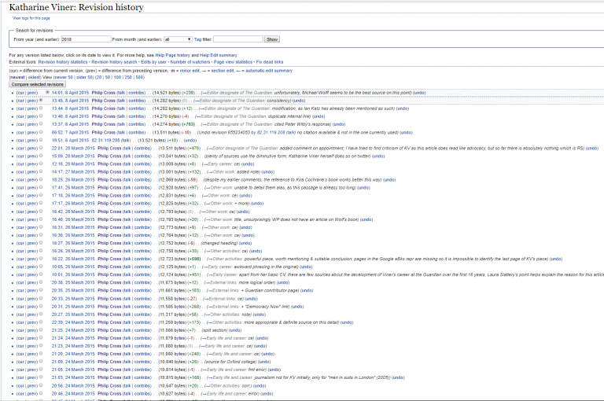
Task: Select radio button for 14:01, 8 April 2015 revision
Action: pyautogui.click(x=47, y=93)
